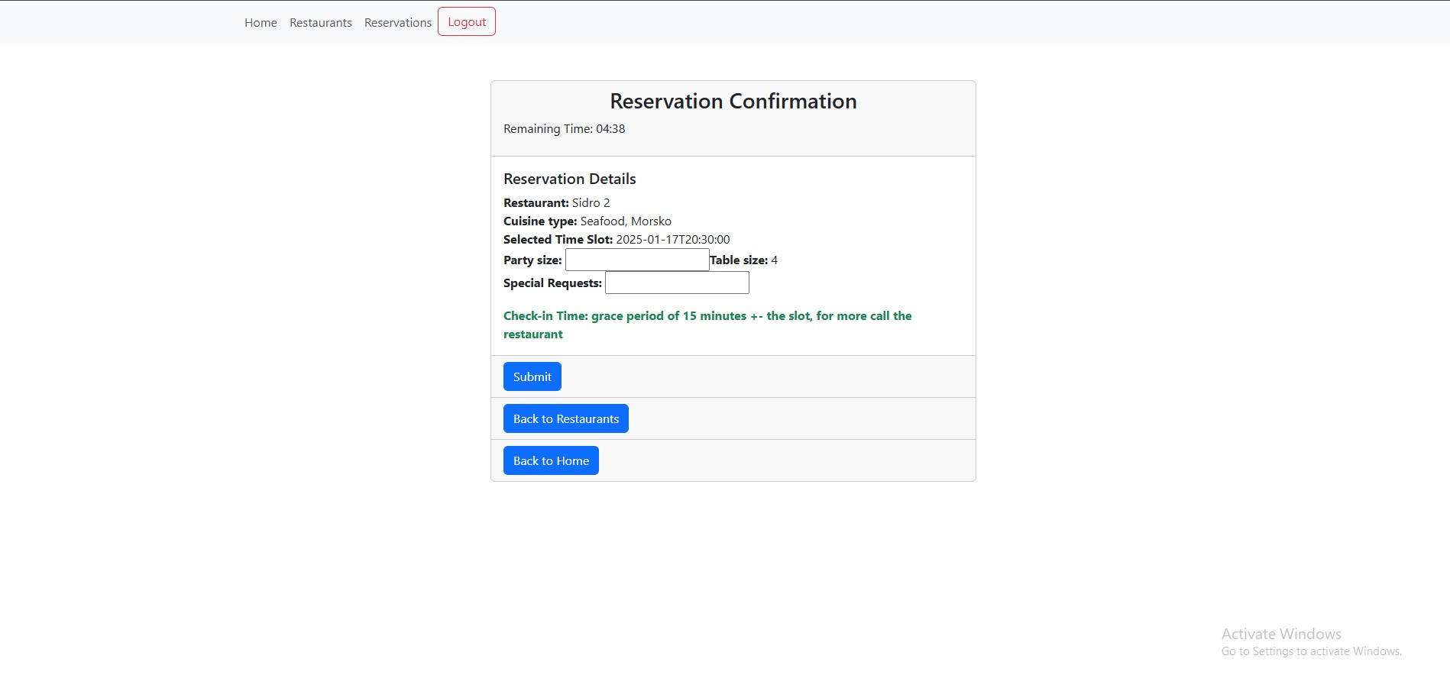Click the Back to Restaurants button

(565, 418)
